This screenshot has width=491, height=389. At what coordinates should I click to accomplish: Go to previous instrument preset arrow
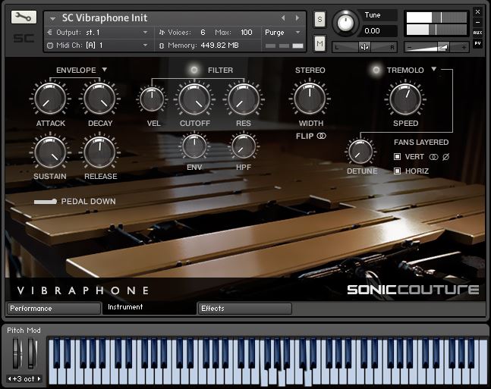point(283,18)
